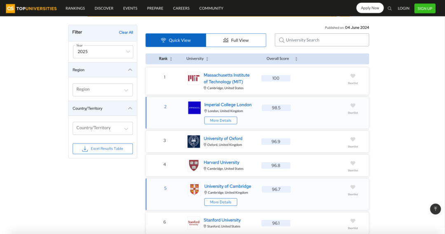Image resolution: width=445 pixels, height=234 pixels.
Task: Open the Year 2025 dropdown
Action: [x=103, y=52]
